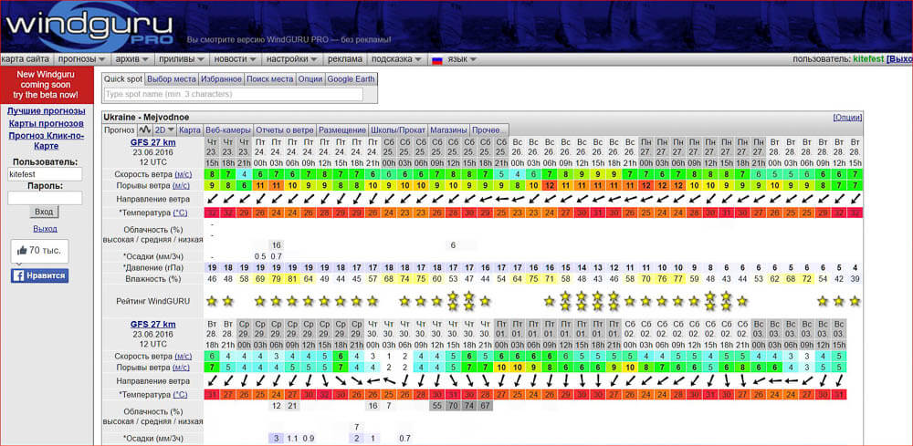The width and height of the screenshot is (913, 446).
Task: Switch to Избранное tab
Action: (221, 79)
